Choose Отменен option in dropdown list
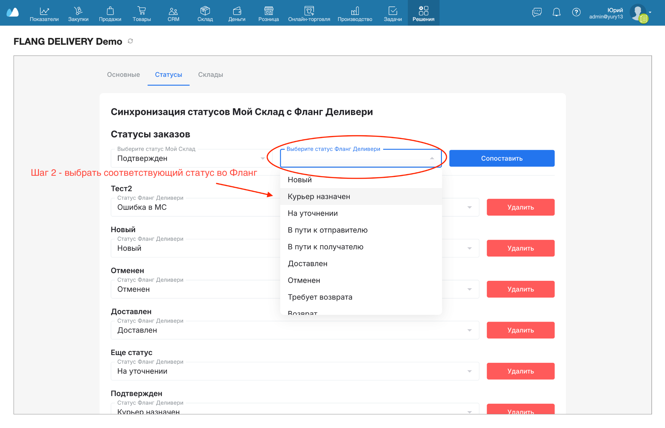The image size is (665, 428). pos(361,280)
